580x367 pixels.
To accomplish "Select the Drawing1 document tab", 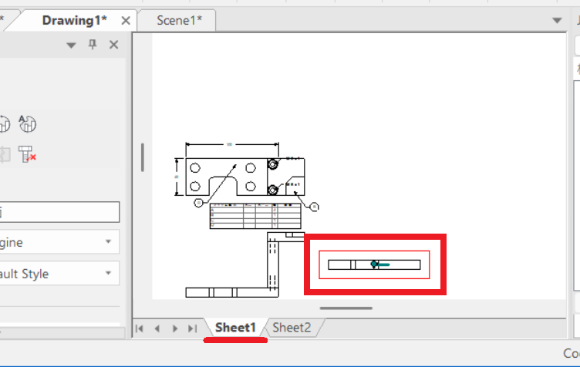I will [x=74, y=20].
